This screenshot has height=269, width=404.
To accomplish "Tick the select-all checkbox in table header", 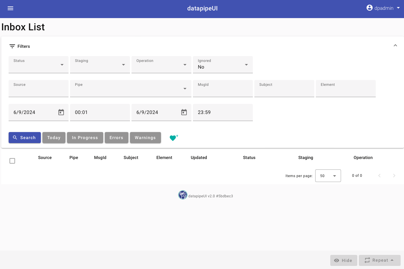I will point(12,161).
